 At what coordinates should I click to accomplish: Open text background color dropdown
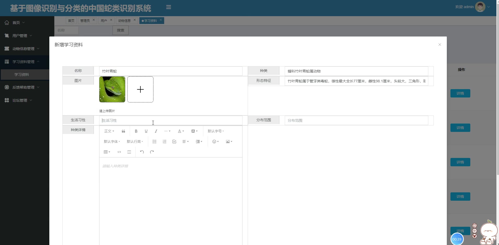194,131
